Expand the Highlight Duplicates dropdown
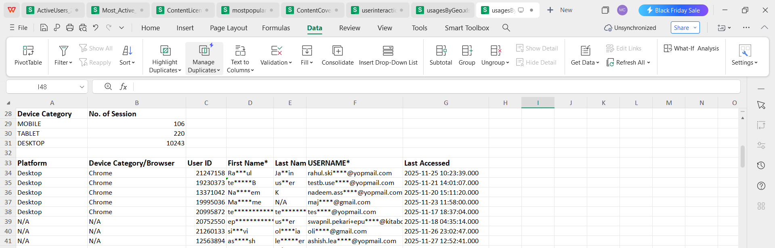The height and width of the screenshot is (248, 775). click(x=165, y=66)
